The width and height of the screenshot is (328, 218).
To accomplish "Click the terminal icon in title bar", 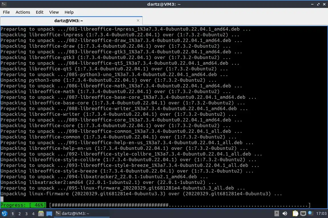I will click(3, 4).
